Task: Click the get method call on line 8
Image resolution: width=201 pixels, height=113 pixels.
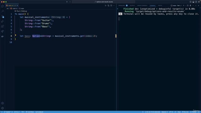Action: tap(82, 36)
